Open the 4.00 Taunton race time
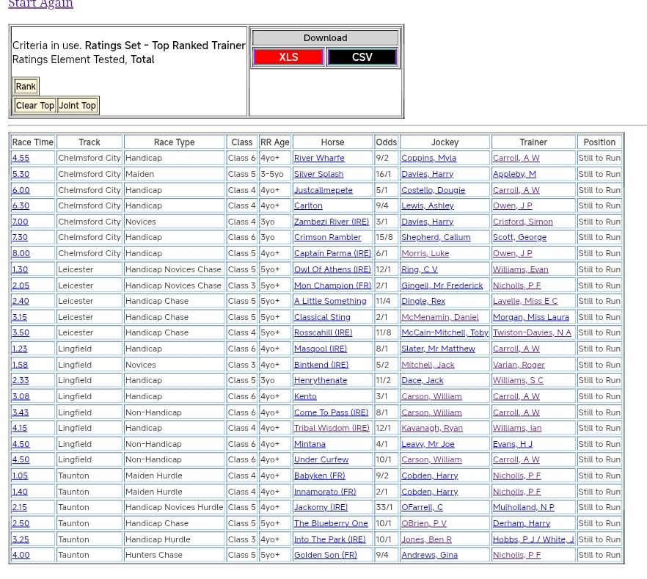647x579 pixels. (x=21, y=555)
